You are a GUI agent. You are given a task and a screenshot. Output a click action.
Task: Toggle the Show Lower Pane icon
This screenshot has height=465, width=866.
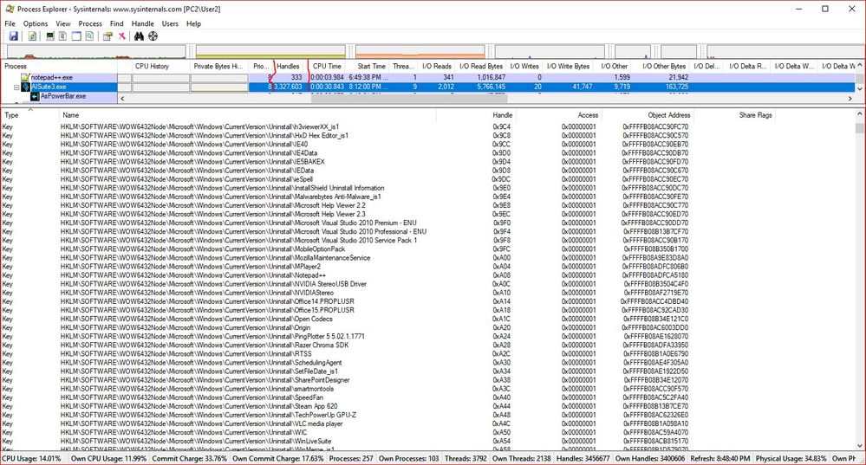(x=76, y=36)
